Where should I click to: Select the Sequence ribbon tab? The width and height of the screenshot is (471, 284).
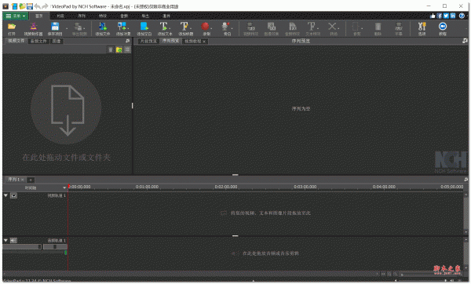tap(82, 16)
